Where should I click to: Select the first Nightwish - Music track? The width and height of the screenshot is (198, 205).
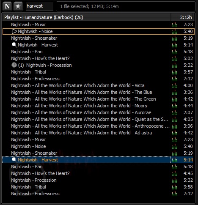98,25
